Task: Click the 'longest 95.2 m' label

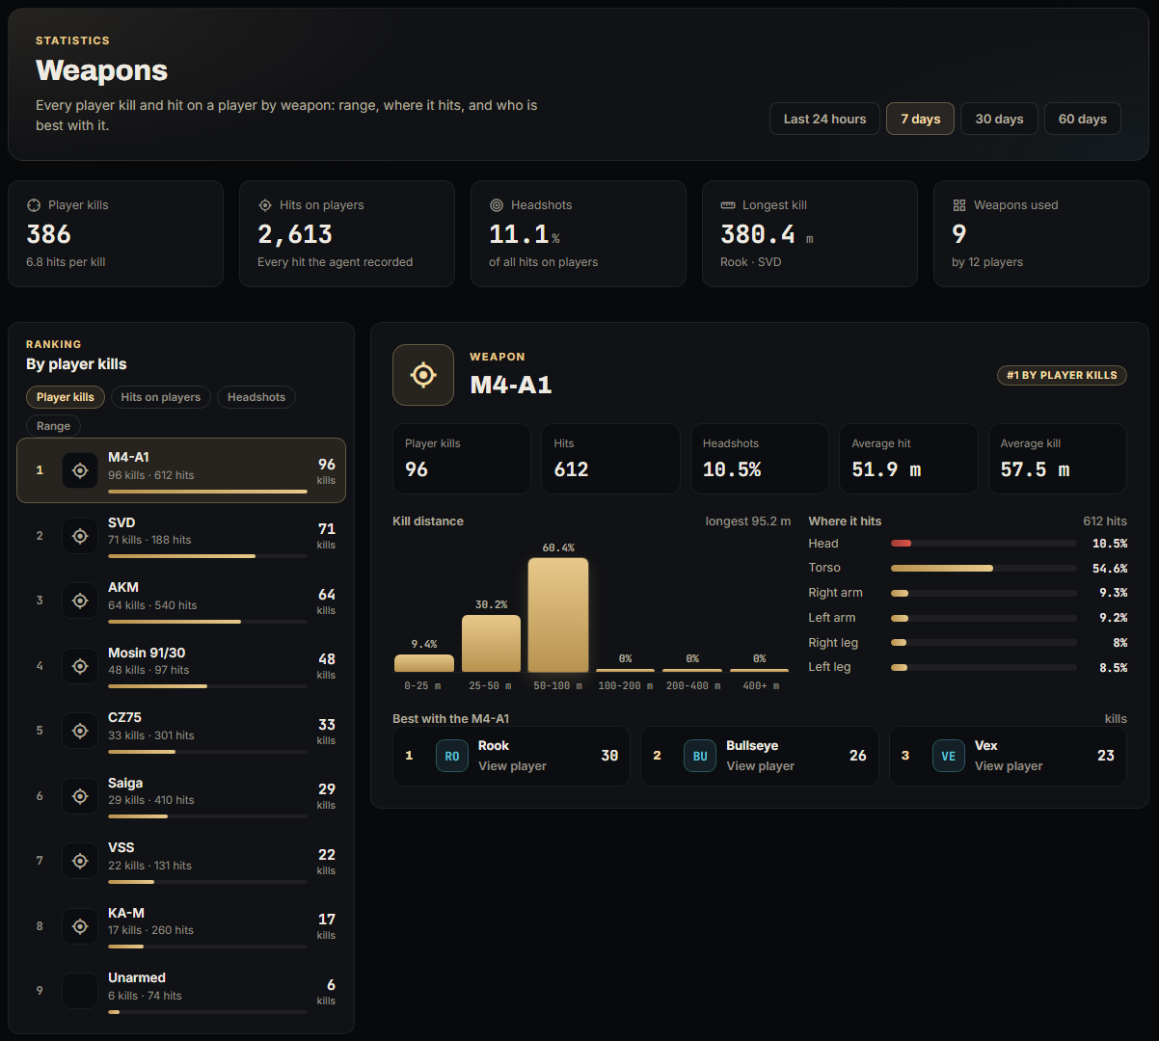Action: 748,521
